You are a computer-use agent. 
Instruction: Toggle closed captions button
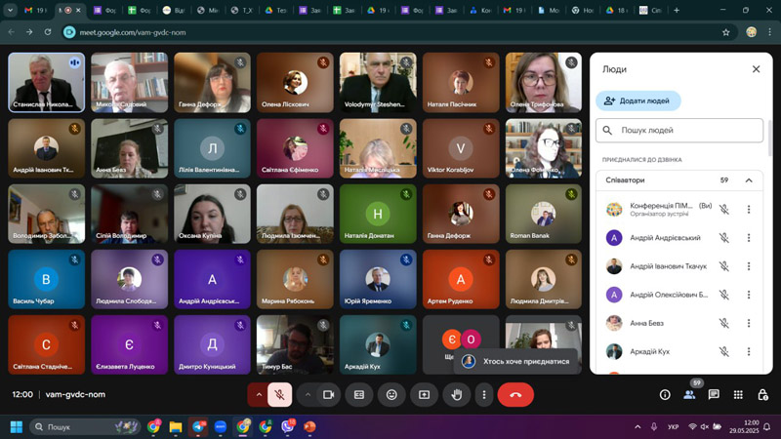point(359,394)
